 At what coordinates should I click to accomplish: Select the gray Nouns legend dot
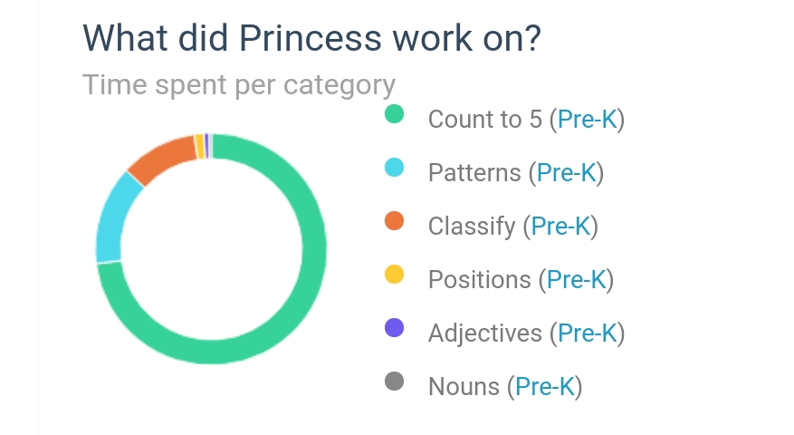click(x=394, y=382)
